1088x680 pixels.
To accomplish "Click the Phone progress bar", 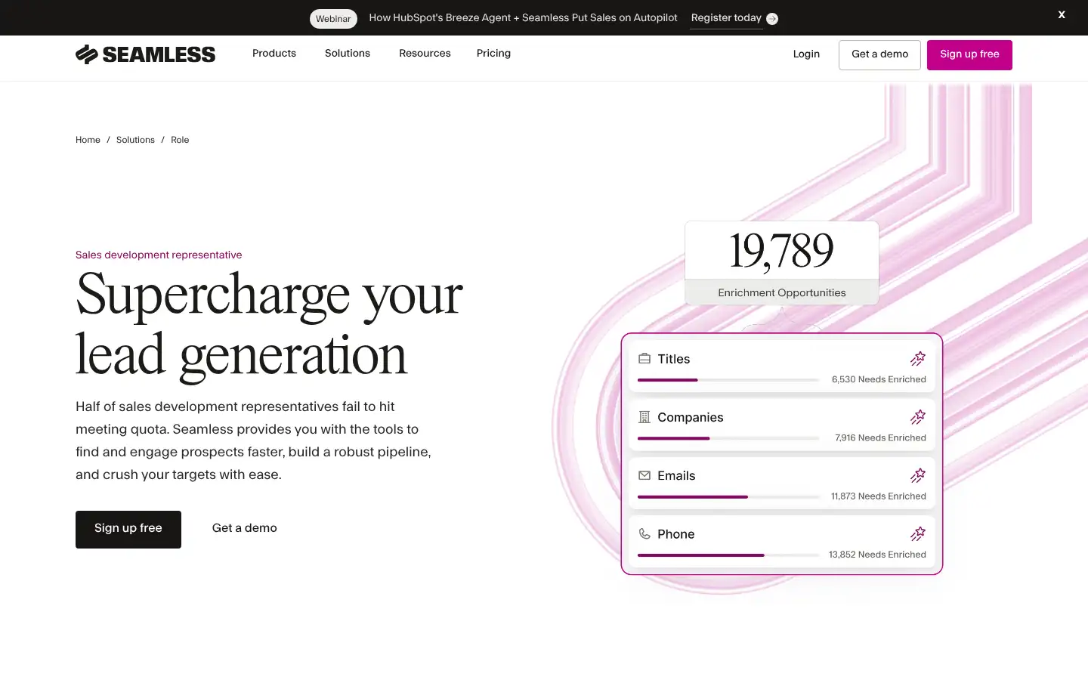I will [x=728, y=555].
